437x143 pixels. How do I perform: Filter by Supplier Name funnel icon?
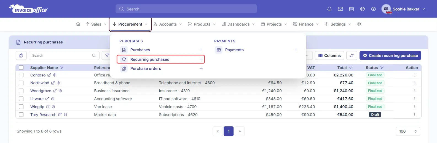pyautogui.click(x=62, y=68)
